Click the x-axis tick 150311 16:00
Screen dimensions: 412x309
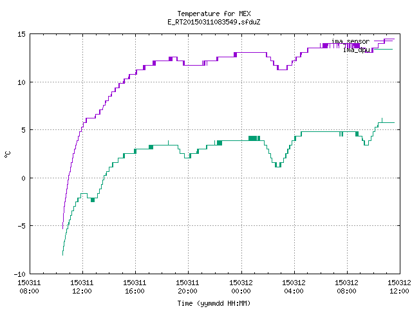135,287
